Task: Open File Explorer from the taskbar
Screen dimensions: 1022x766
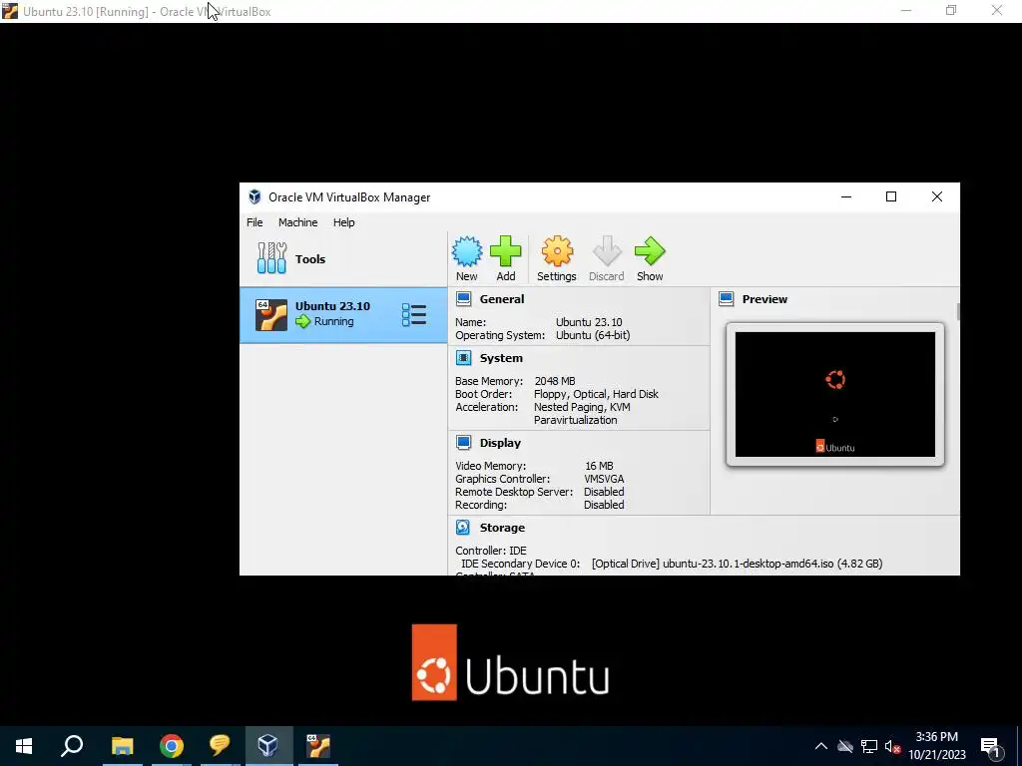Action: [x=122, y=746]
